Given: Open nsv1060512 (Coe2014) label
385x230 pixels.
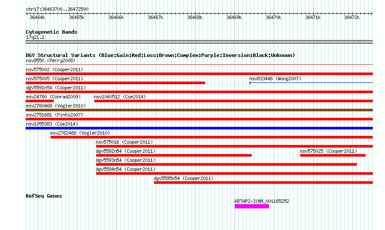Looking at the screenshot, I should coord(120,97).
